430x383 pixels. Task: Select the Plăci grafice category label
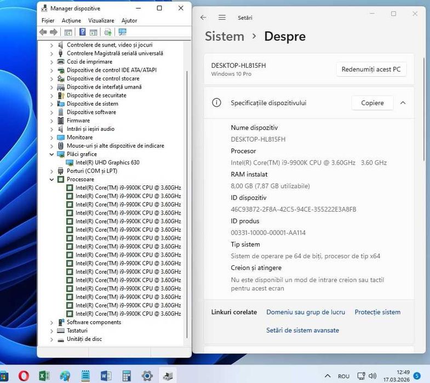tap(82, 154)
